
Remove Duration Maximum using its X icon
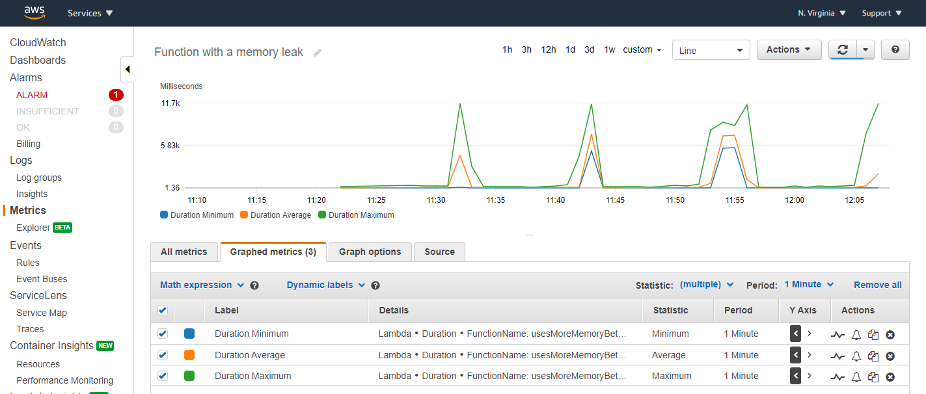pos(890,376)
